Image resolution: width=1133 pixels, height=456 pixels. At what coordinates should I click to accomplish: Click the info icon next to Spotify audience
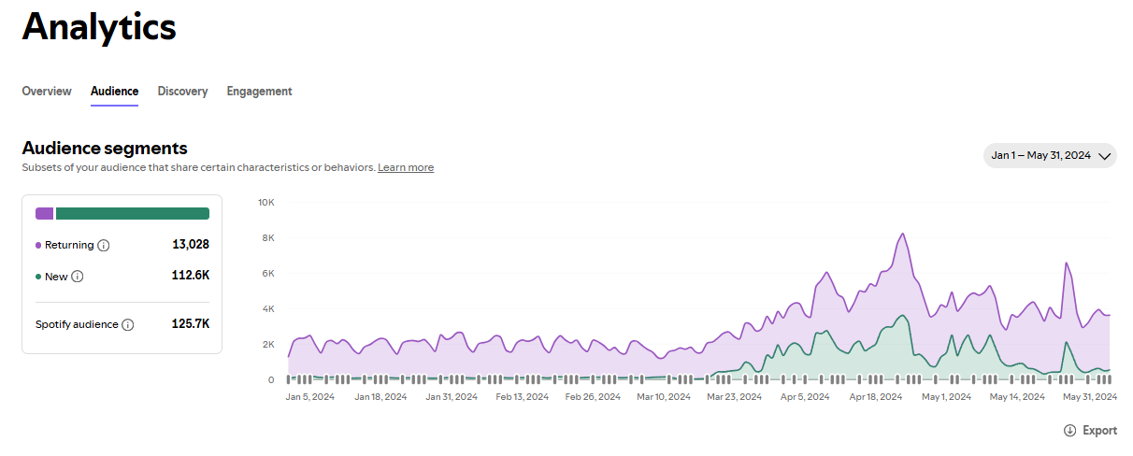pos(128,325)
